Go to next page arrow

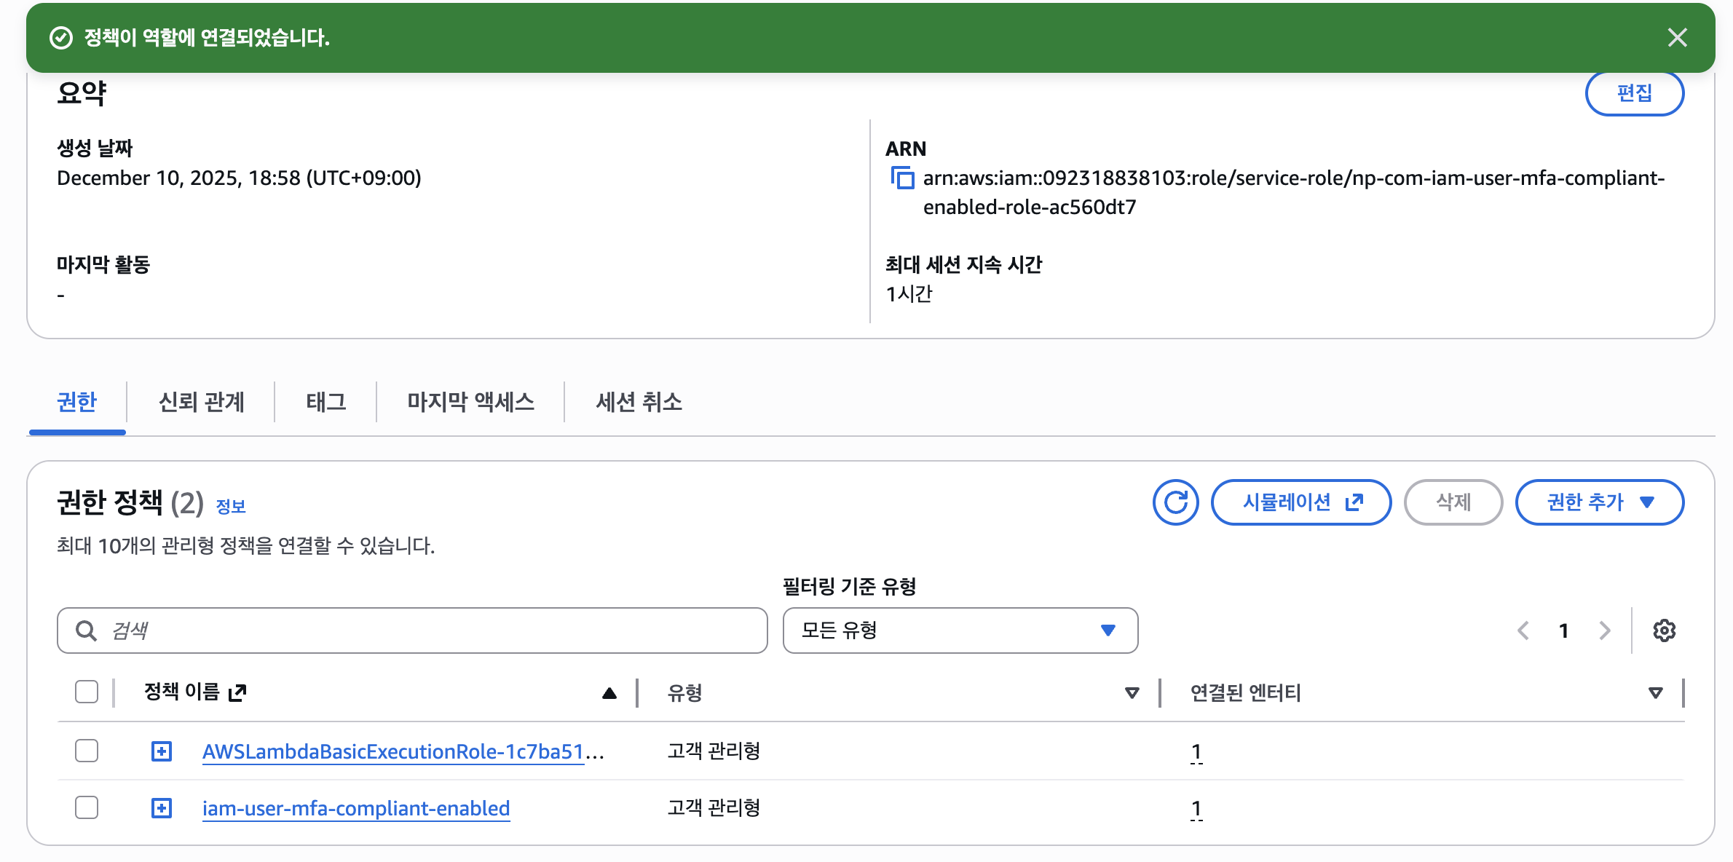1605,630
